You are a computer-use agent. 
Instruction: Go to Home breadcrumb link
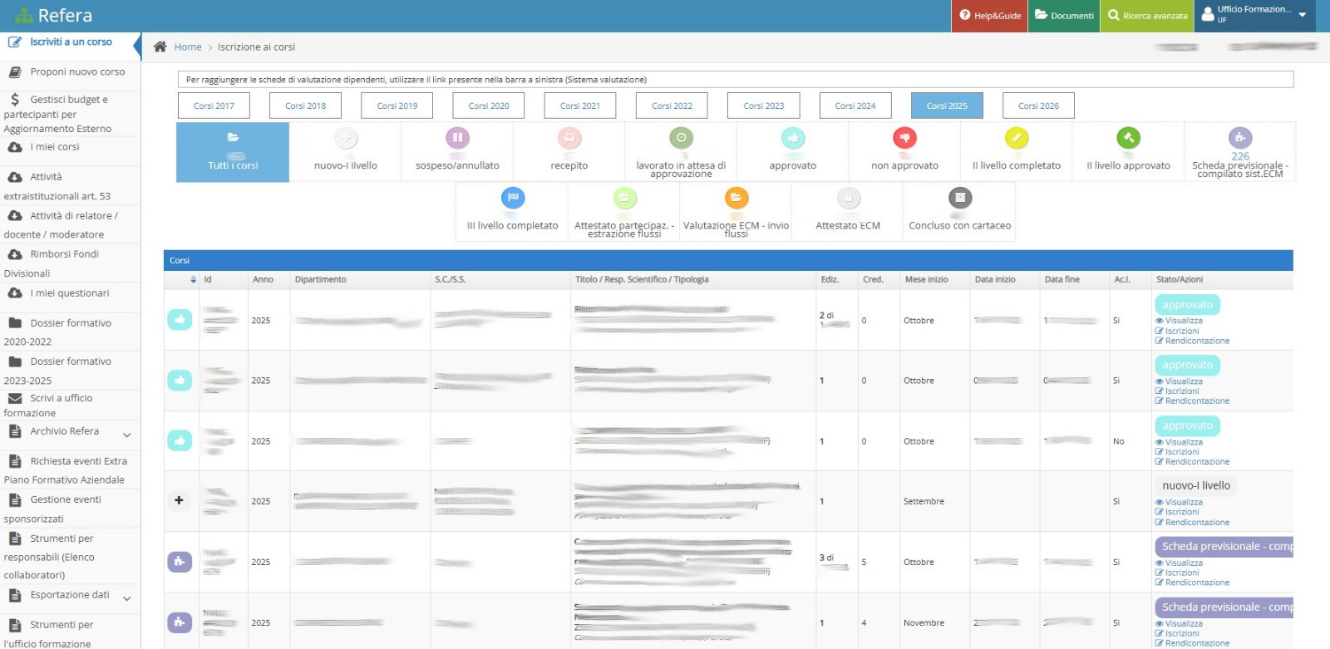tap(188, 47)
